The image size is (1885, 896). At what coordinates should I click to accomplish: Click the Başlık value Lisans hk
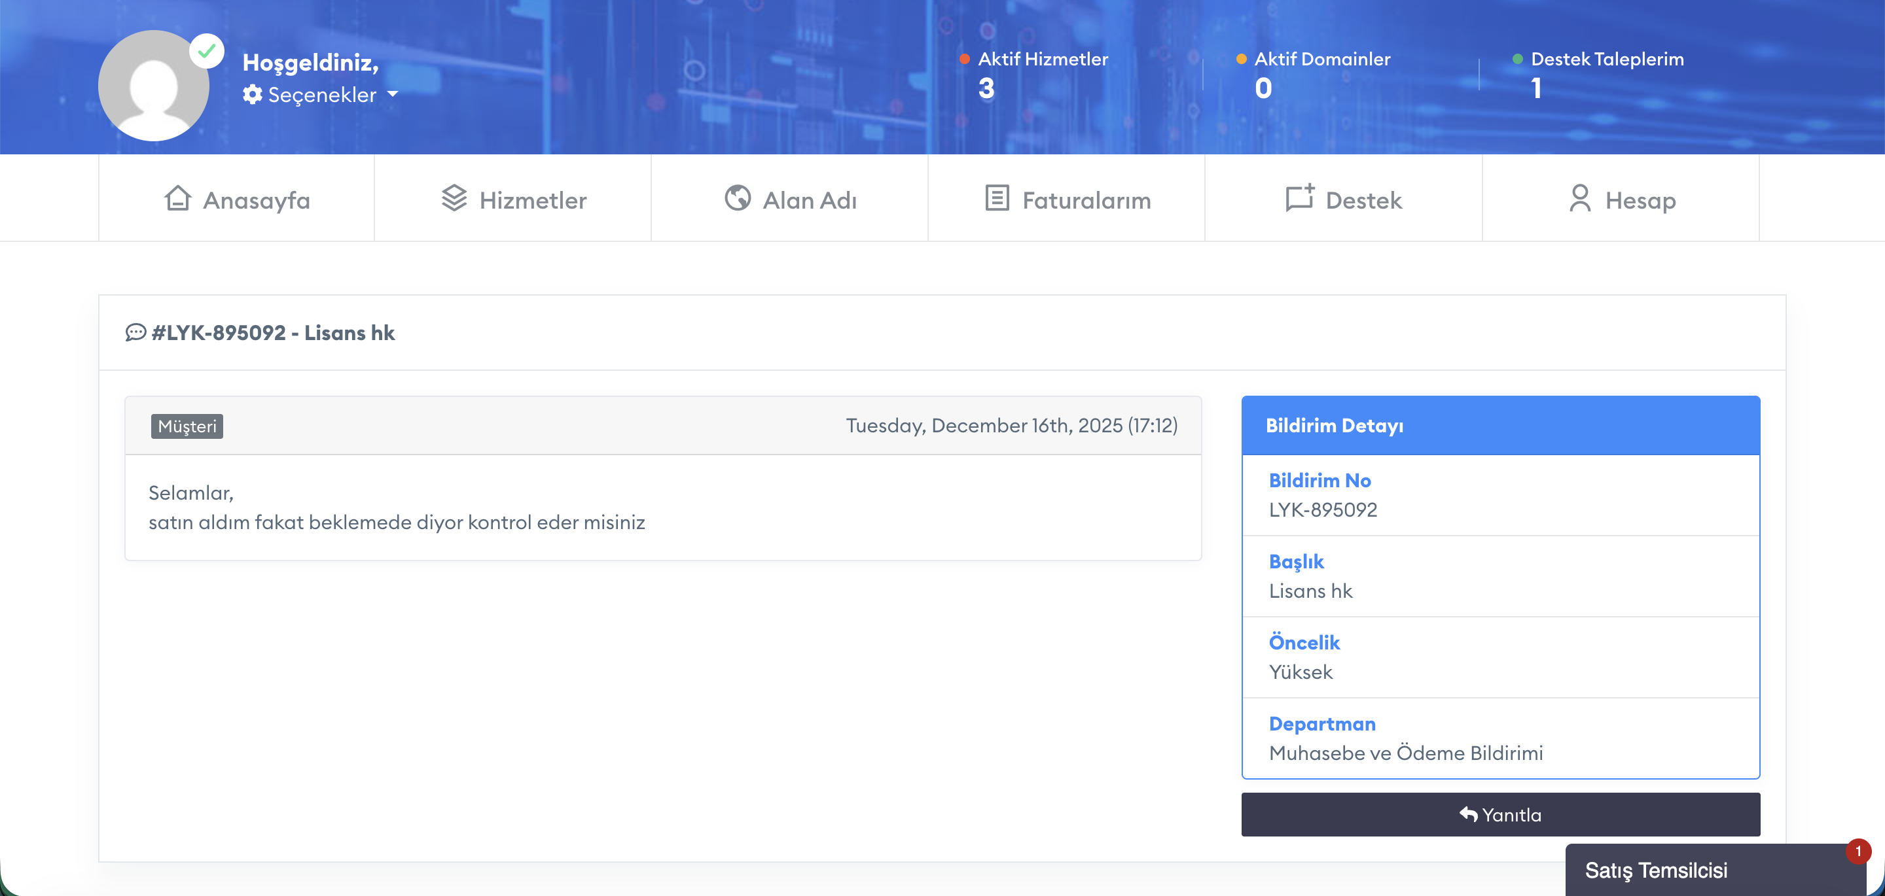pos(1310,591)
